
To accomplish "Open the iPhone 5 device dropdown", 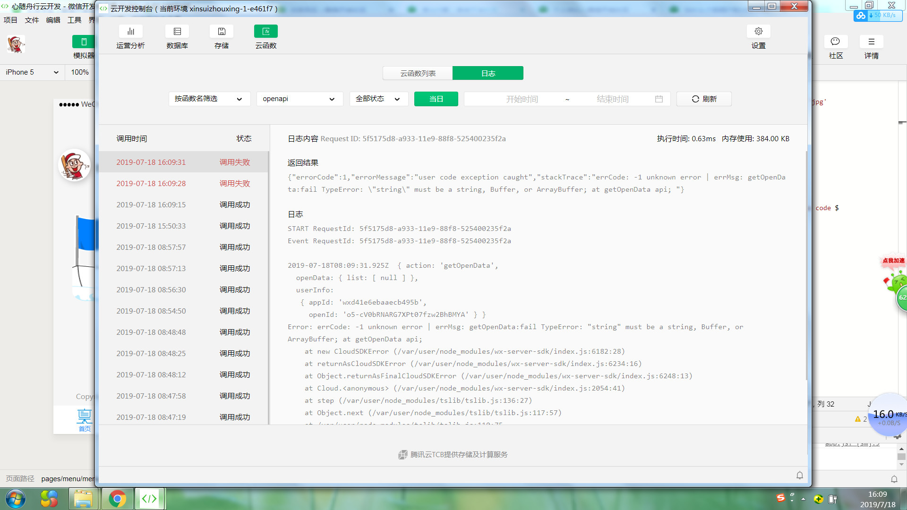I will coord(32,72).
